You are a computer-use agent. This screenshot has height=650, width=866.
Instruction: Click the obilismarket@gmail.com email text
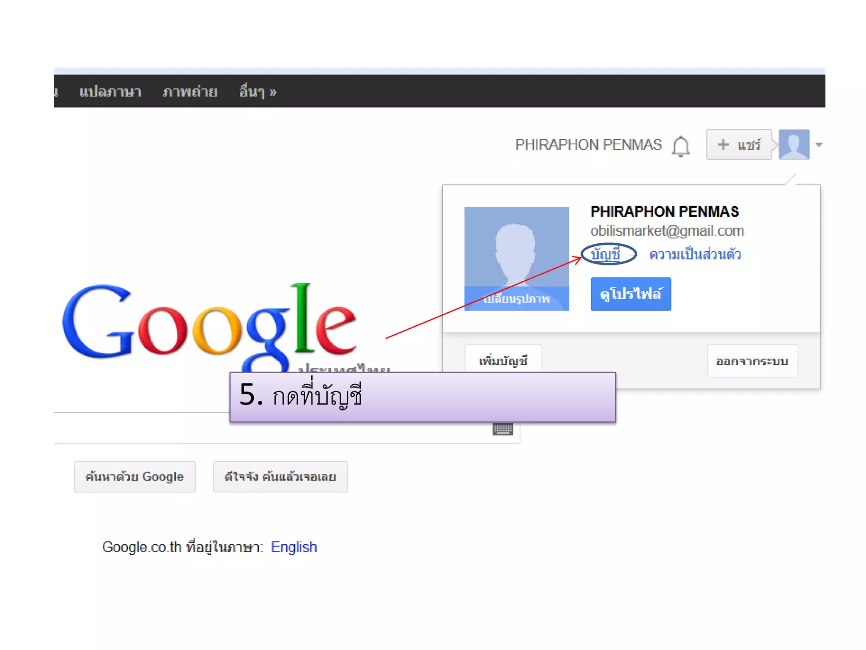point(667,231)
